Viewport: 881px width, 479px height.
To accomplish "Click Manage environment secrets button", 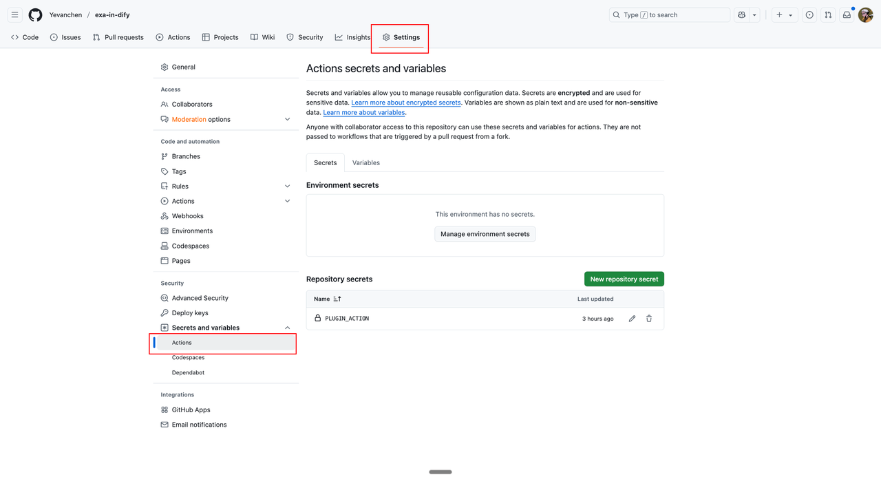I will pos(485,234).
